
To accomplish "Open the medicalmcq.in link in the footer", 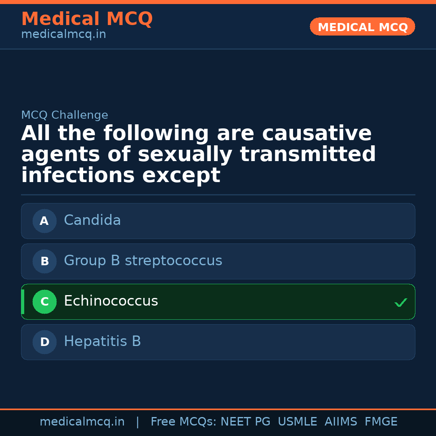I will [82, 422].
